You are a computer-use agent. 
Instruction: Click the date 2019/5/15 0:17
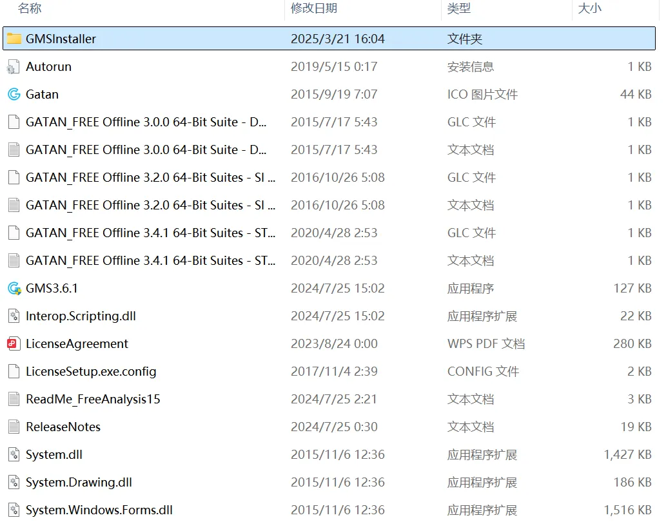coord(334,66)
